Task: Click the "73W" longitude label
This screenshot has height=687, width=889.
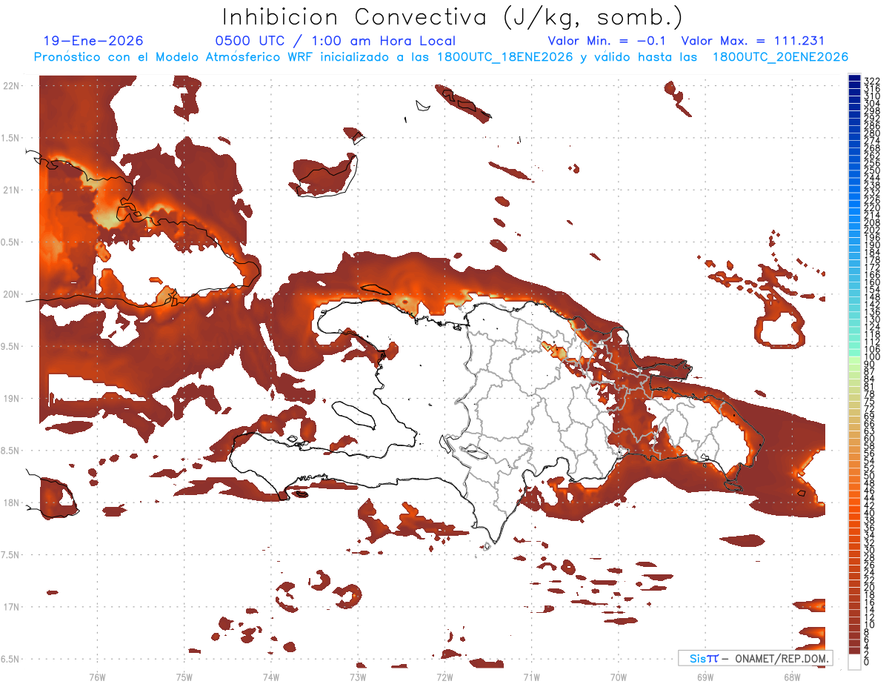Action: coord(358,677)
